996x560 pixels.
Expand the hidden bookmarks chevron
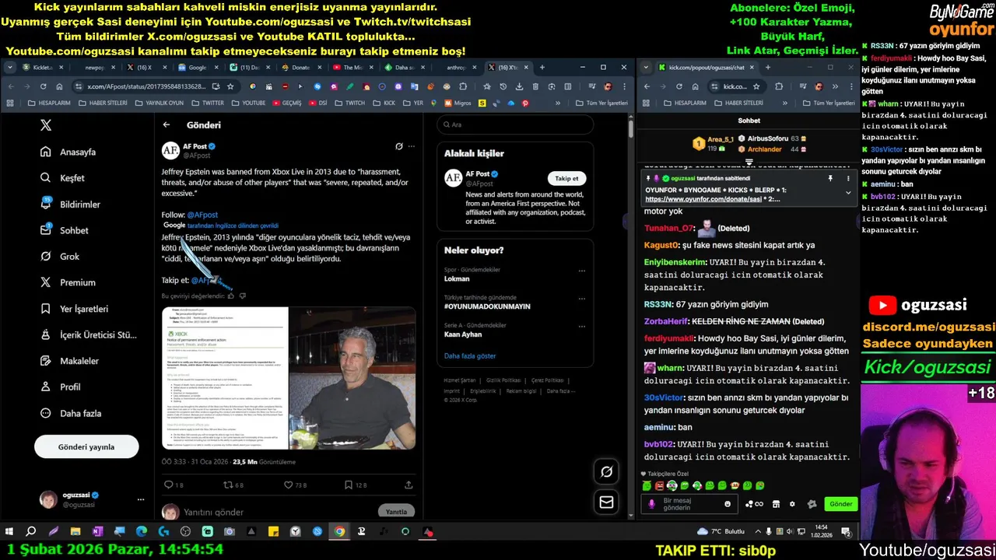(558, 103)
